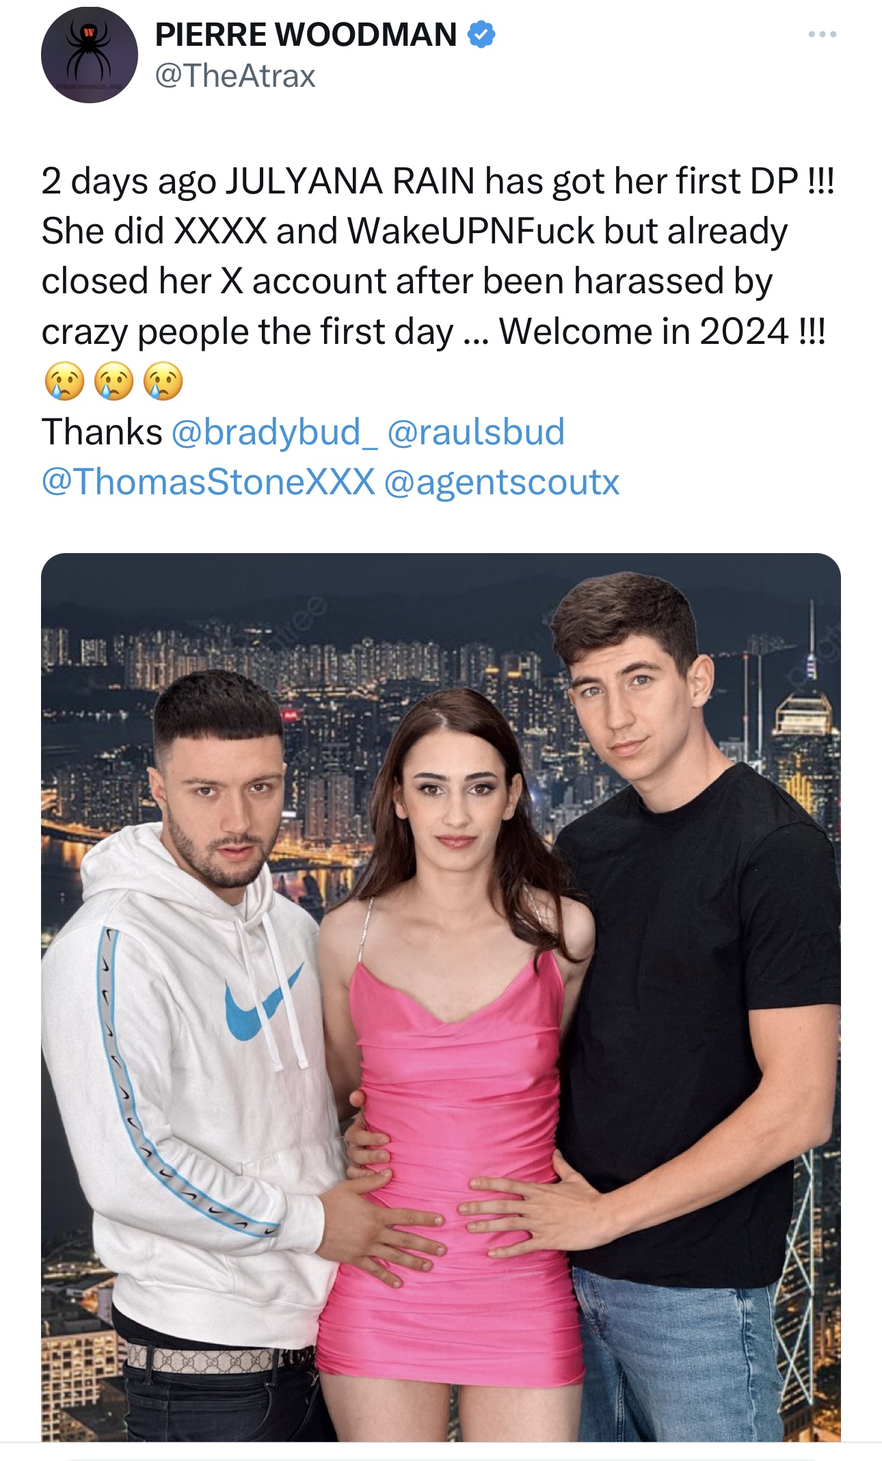Image resolution: width=882 pixels, height=1461 pixels.
Task: Open the @bradybud_ mention
Action: 274,432
